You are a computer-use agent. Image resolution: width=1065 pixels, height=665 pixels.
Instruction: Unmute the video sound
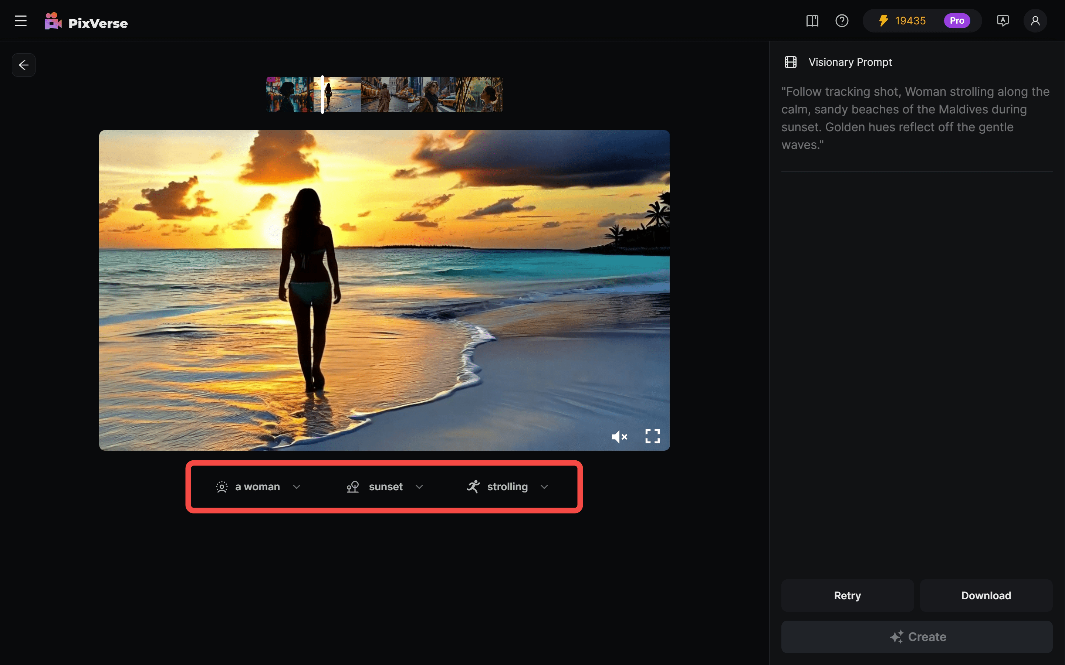pos(619,437)
